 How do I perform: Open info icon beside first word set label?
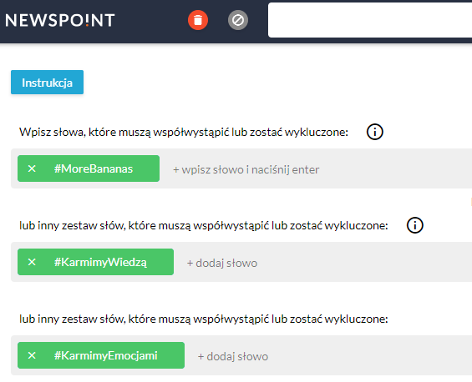[375, 132]
